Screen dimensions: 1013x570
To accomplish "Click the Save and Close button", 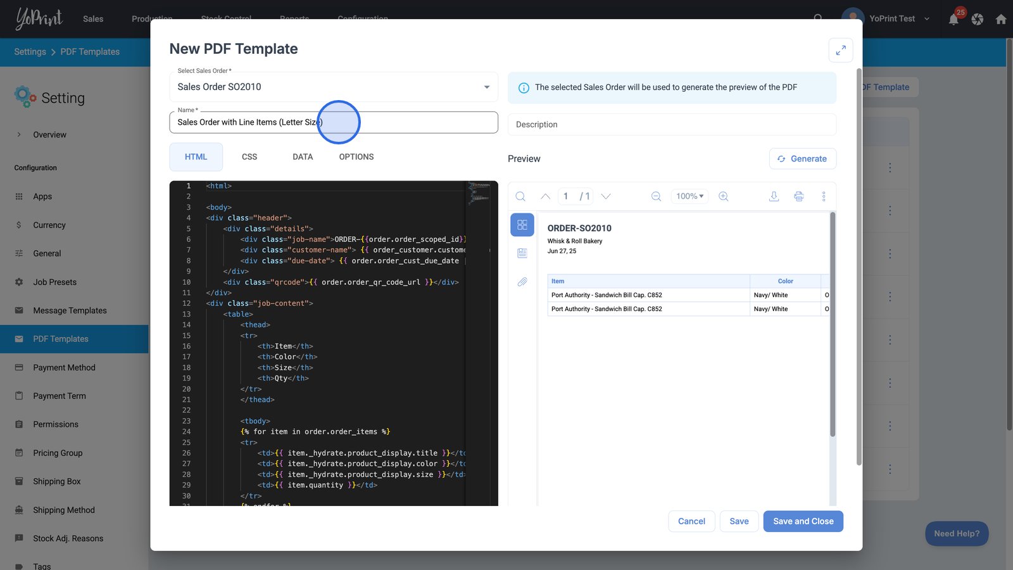I will tap(803, 521).
